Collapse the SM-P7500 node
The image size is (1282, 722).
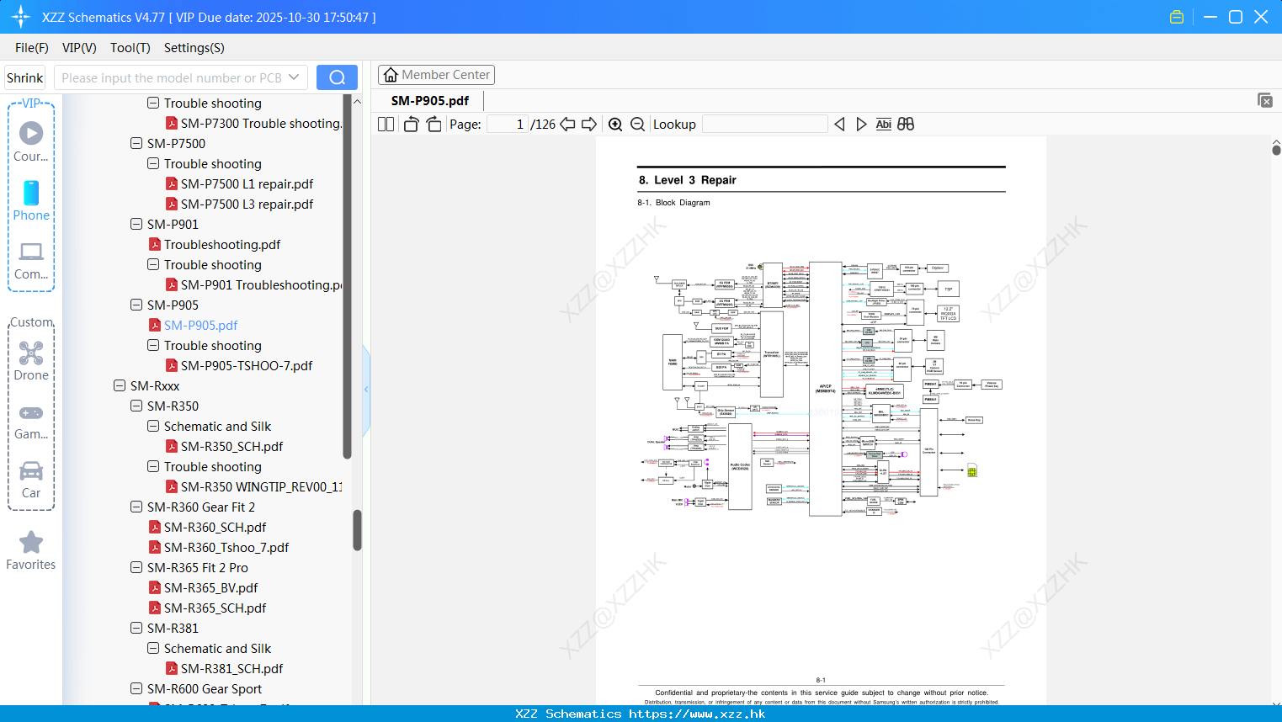click(x=136, y=143)
